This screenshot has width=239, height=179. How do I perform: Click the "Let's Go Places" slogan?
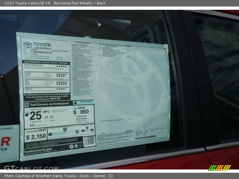(x=42, y=48)
